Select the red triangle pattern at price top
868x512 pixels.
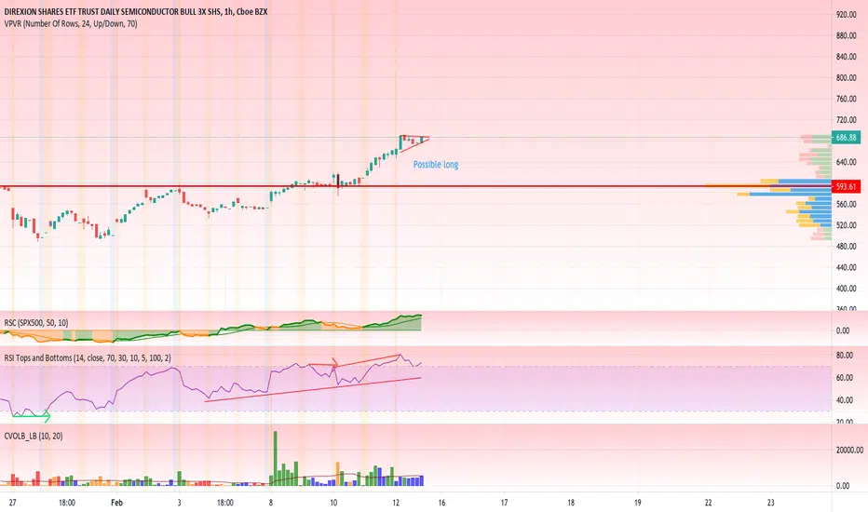[x=414, y=142]
